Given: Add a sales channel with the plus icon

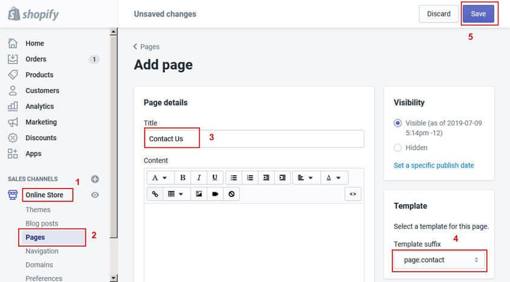Looking at the screenshot, I should pos(95,179).
